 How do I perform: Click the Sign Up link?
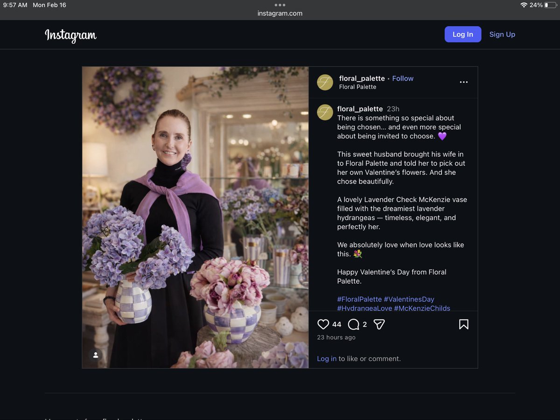(502, 35)
